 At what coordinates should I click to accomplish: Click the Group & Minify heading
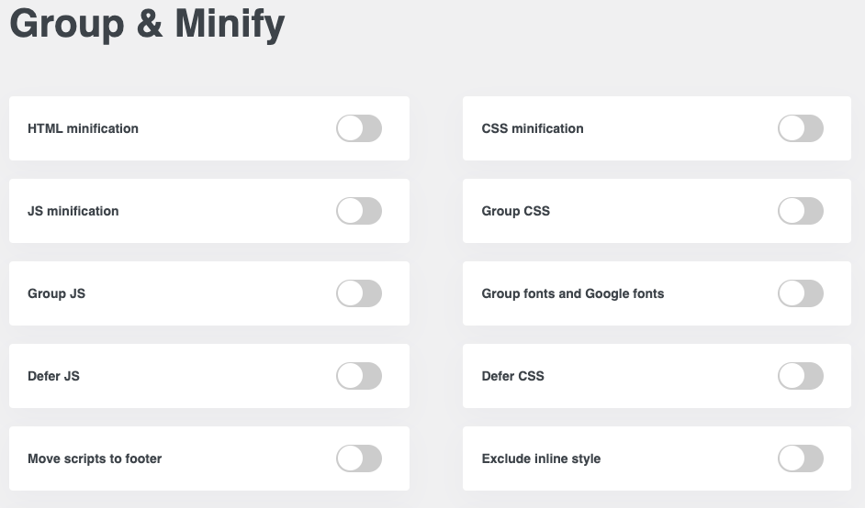click(x=147, y=24)
